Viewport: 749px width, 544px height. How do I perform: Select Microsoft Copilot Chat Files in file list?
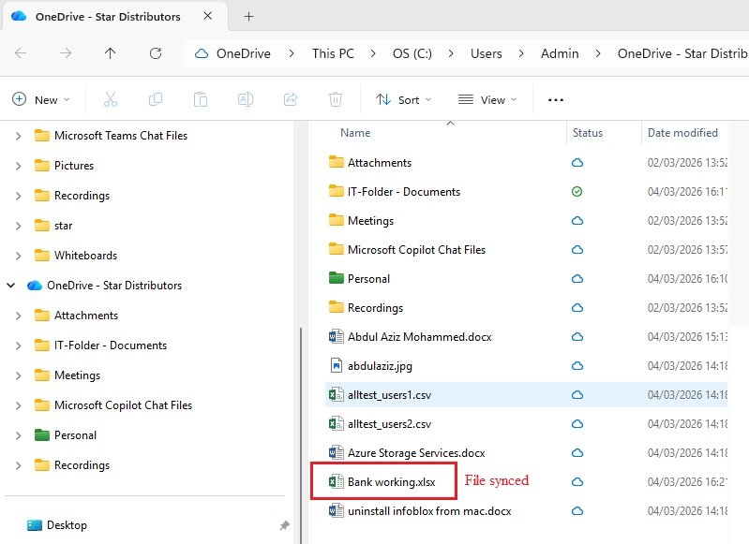coord(416,250)
